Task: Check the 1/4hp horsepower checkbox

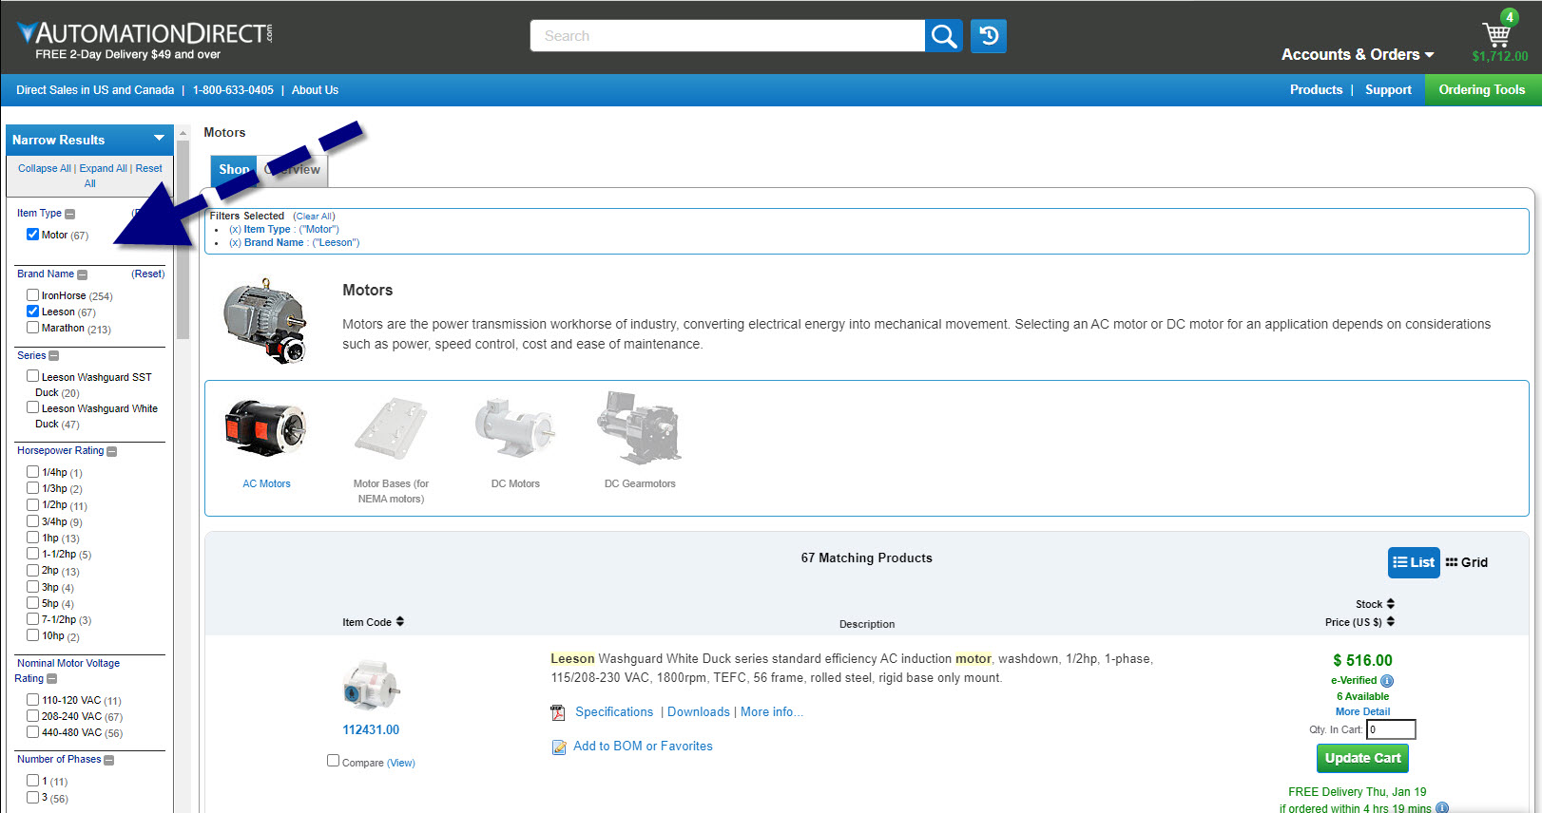Action: (x=33, y=471)
